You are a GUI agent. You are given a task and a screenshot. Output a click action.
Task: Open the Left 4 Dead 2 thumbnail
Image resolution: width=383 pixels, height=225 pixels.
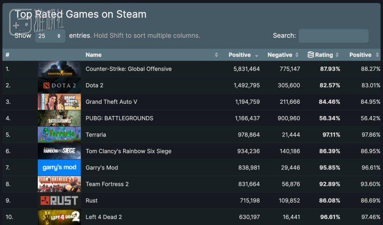coord(59,217)
